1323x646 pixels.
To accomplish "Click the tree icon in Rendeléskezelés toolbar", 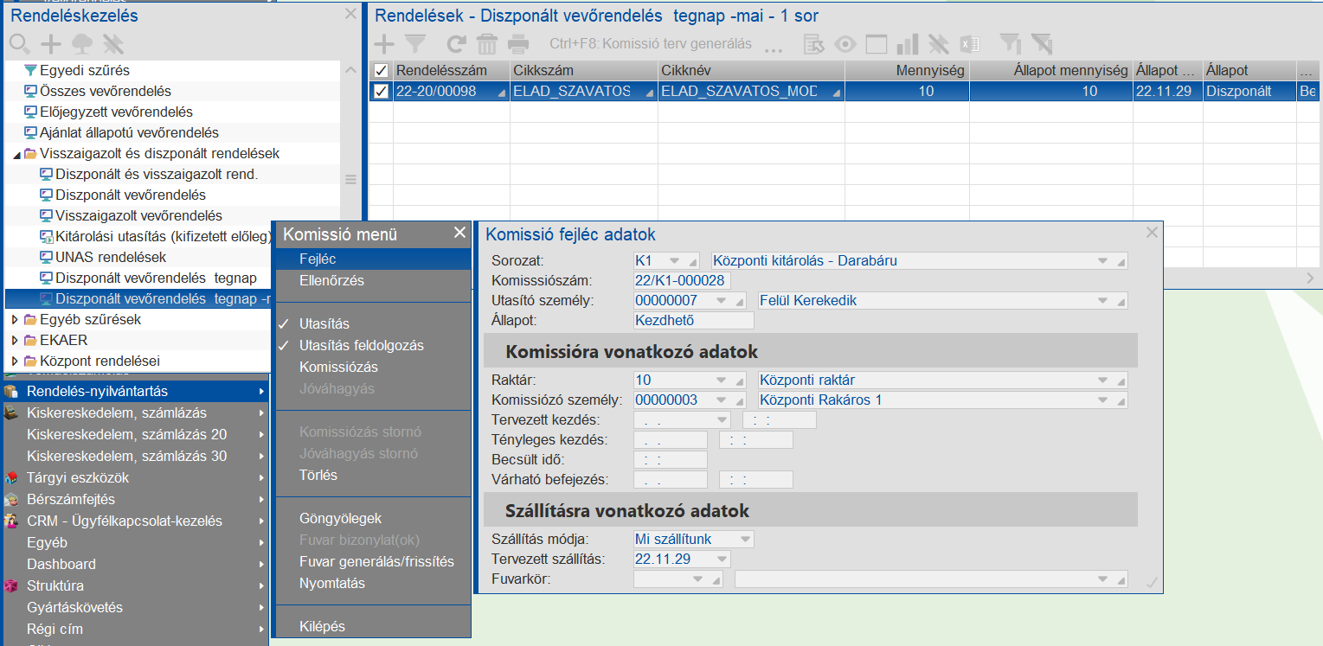I will (81, 43).
